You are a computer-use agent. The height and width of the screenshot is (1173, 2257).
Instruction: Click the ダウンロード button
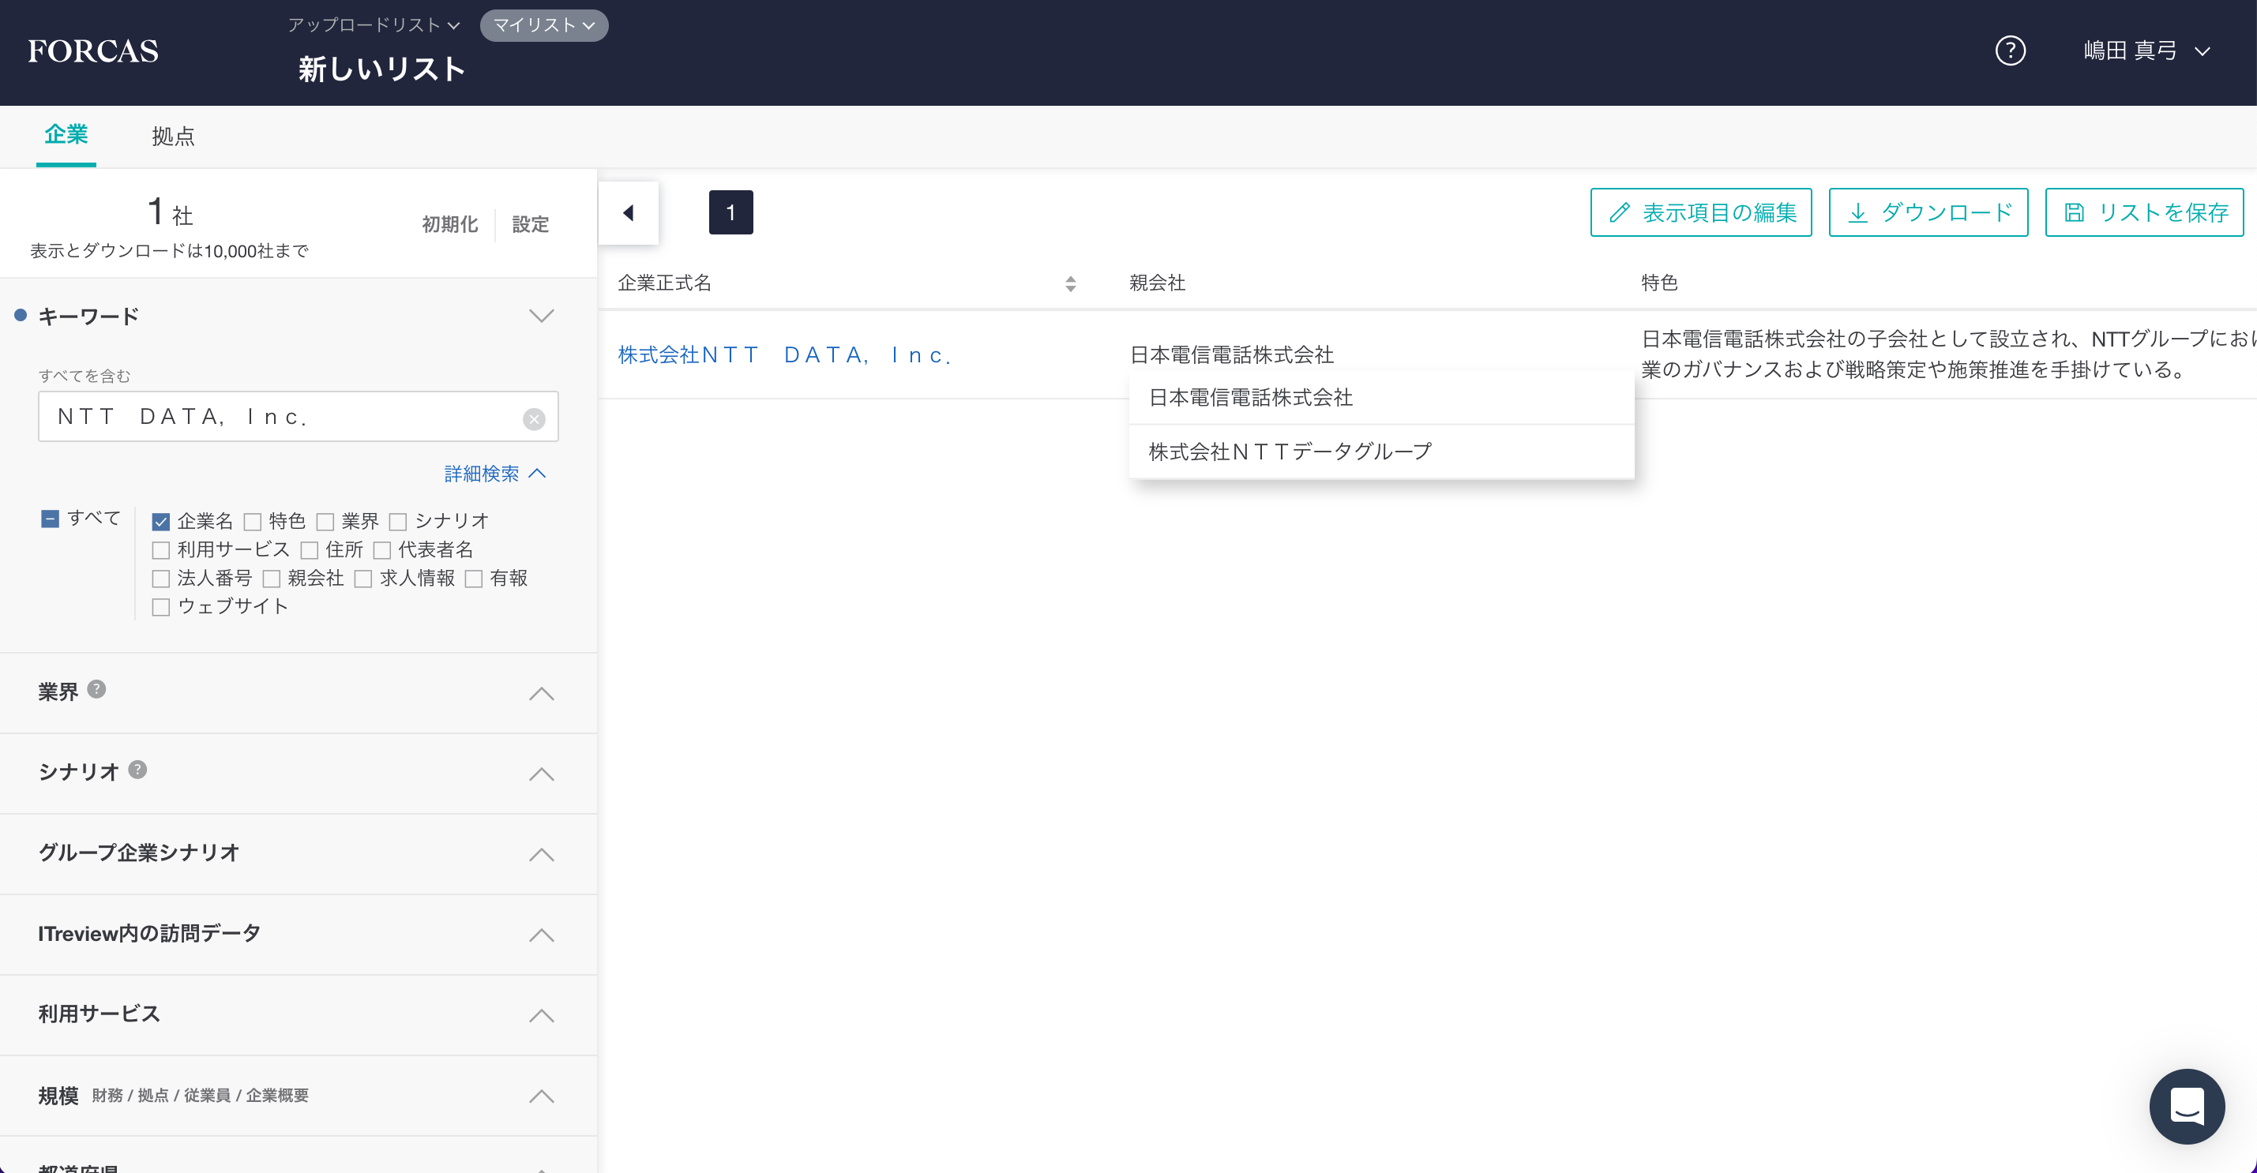coord(1928,212)
